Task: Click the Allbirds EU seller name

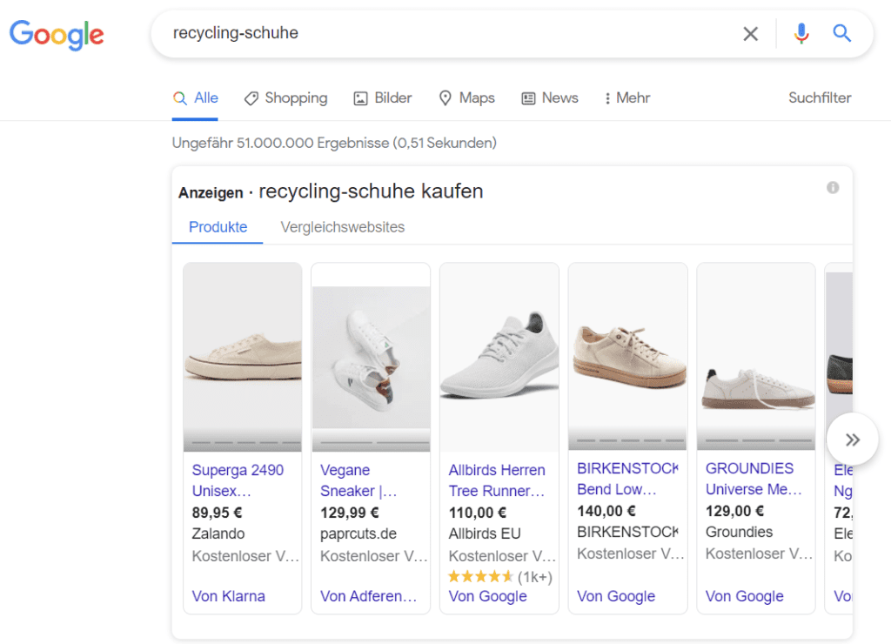Action: pyautogui.click(x=484, y=533)
